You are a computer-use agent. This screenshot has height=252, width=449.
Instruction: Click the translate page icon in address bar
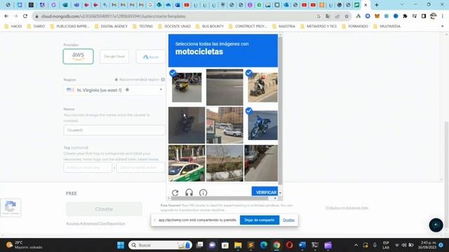click(328, 16)
